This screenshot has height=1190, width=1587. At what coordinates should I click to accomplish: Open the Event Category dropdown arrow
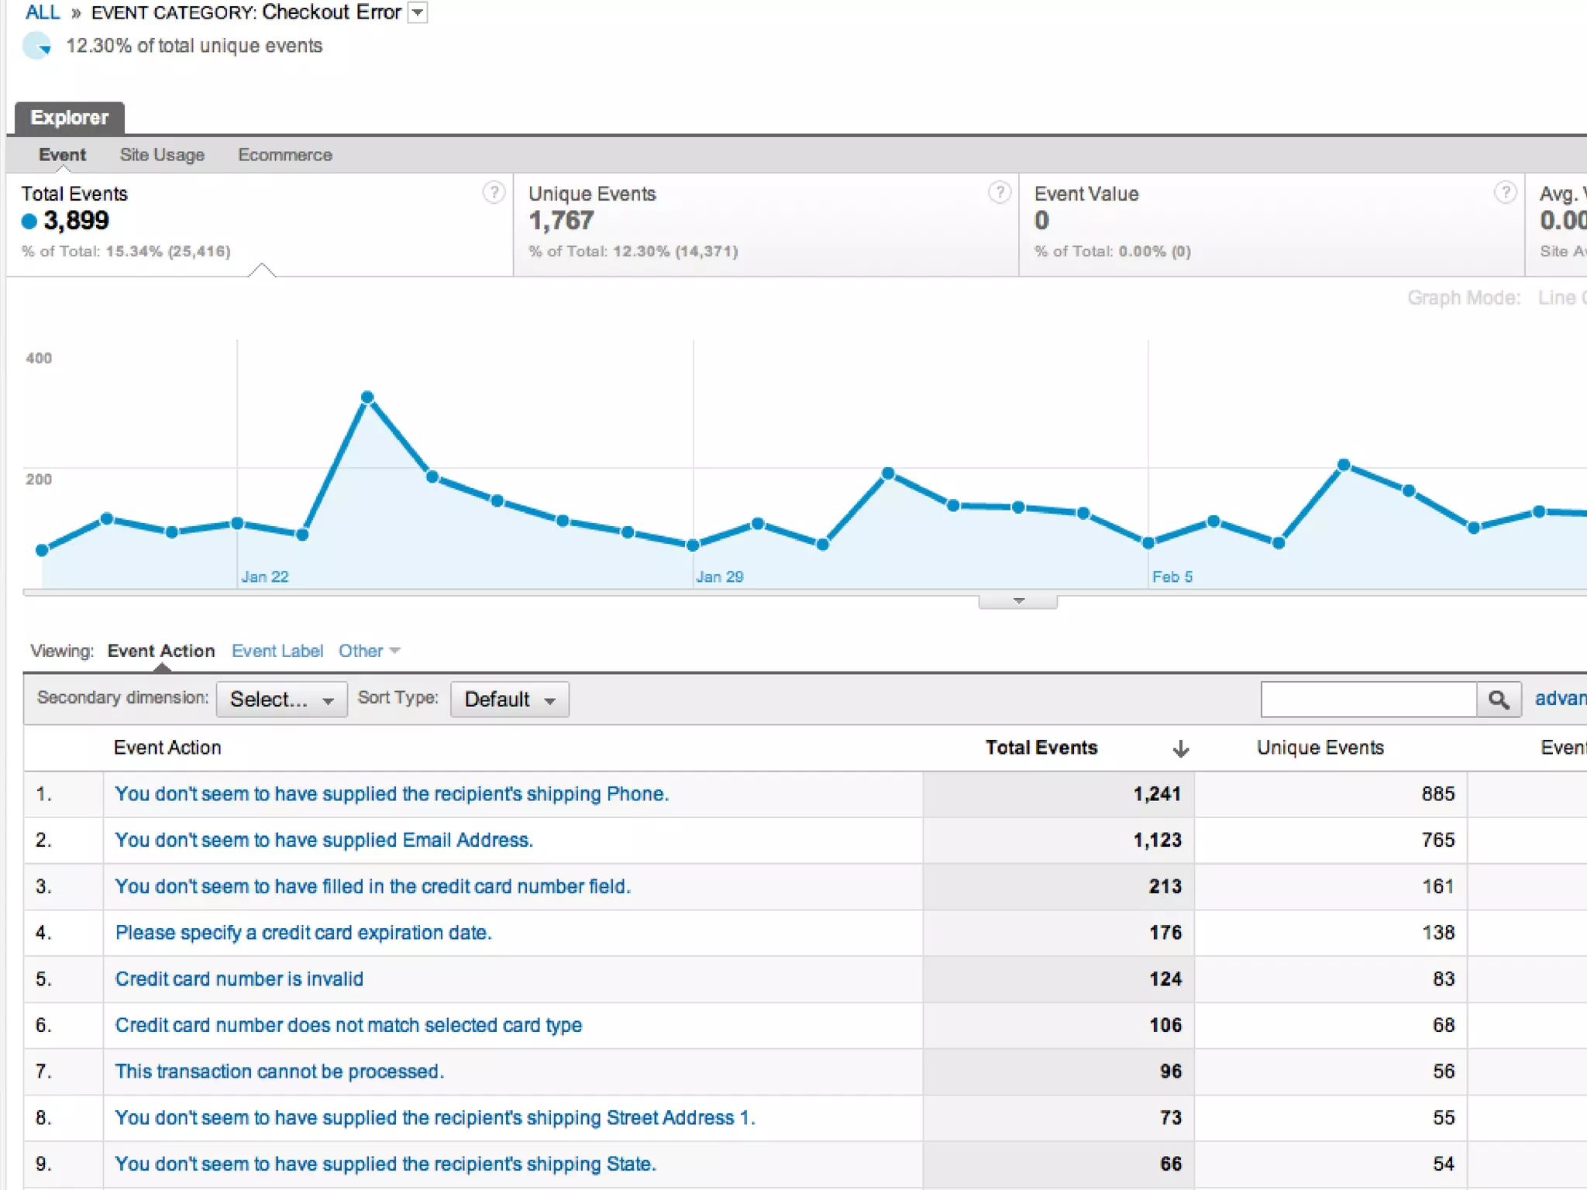pos(418,12)
